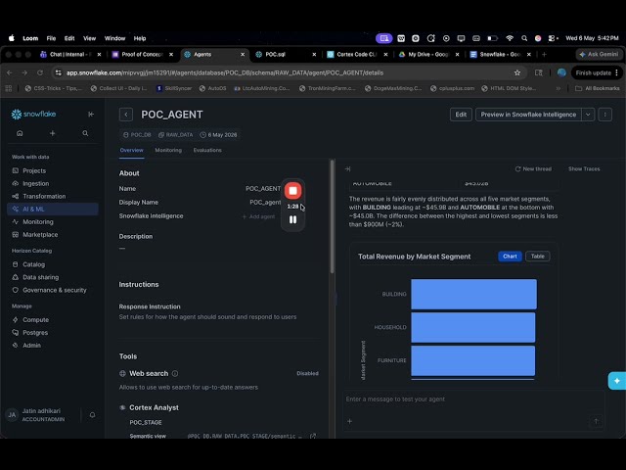Click the Finish update button
This screenshot has width=626, height=470.
pos(597,72)
